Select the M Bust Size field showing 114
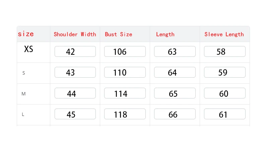 click(x=125, y=93)
